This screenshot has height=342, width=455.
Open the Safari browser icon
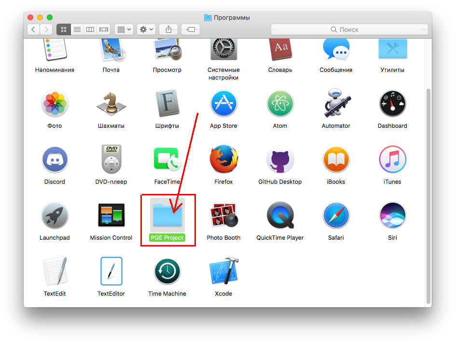336,216
